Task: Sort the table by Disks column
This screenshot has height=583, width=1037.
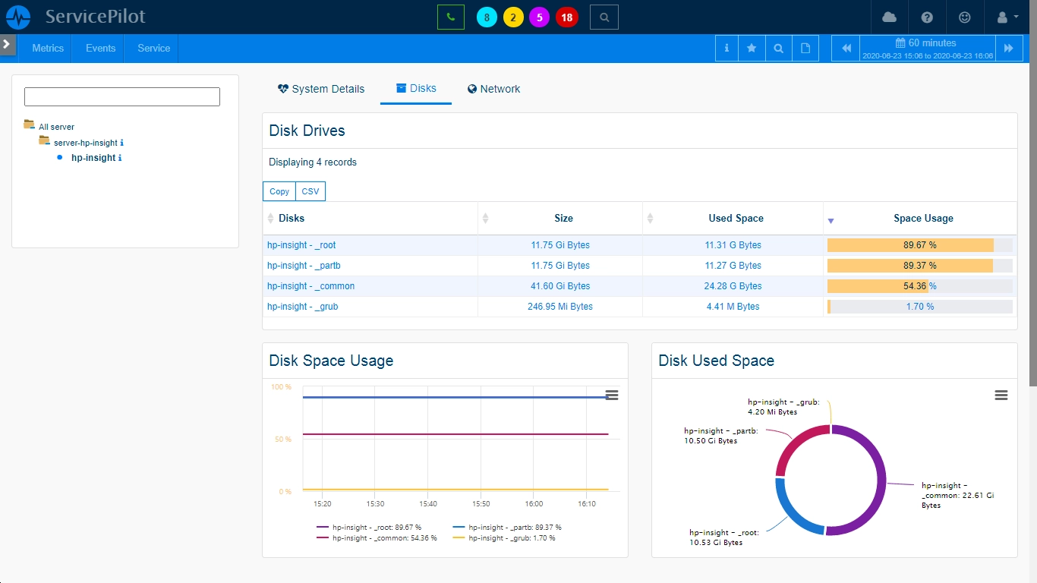Action: click(x=370, y=218)
